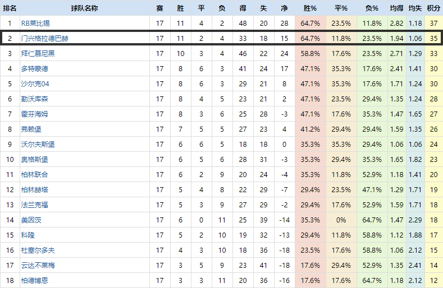The width and height of the screenshot is (443, 288).
Task: Select the 多特蒙德 team link
Action: pyautogui.click(x=34, y=69)
